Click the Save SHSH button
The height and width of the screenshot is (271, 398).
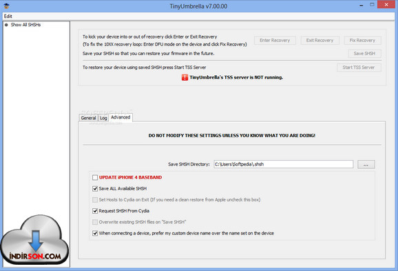[x=364, y=53]
